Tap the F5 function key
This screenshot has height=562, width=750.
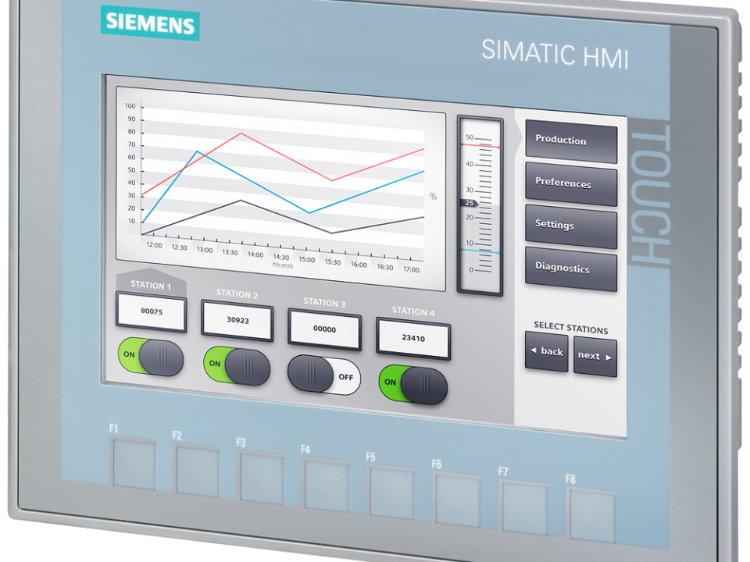(x=391, y=493)
